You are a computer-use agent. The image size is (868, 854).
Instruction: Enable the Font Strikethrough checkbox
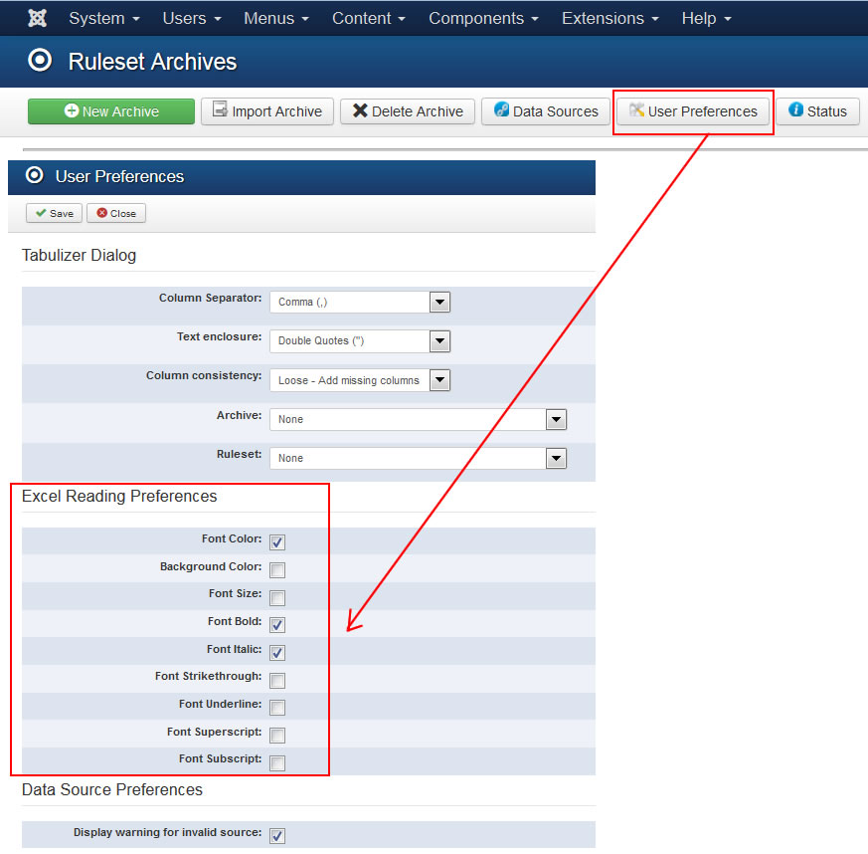tap(277, 681)
